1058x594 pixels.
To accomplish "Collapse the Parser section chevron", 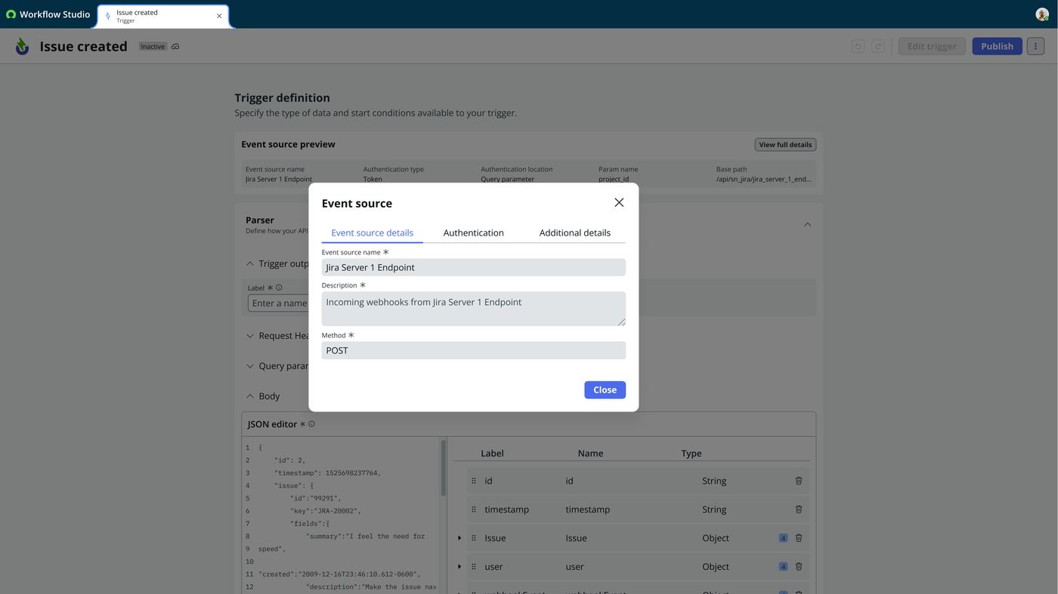I will tap(807, 224).
